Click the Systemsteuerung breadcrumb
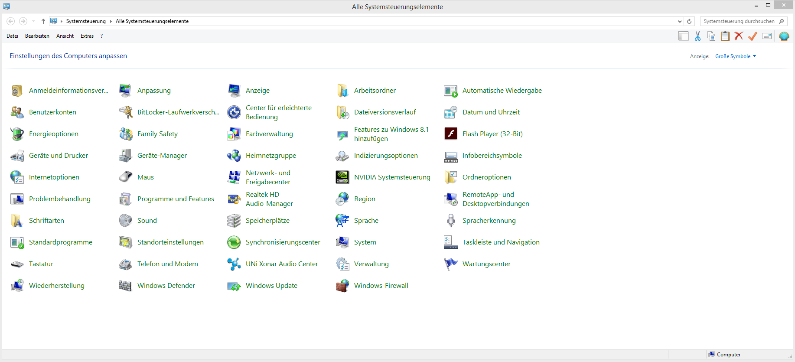This screenshot has width=795, height=362. [x=86, y=21]
